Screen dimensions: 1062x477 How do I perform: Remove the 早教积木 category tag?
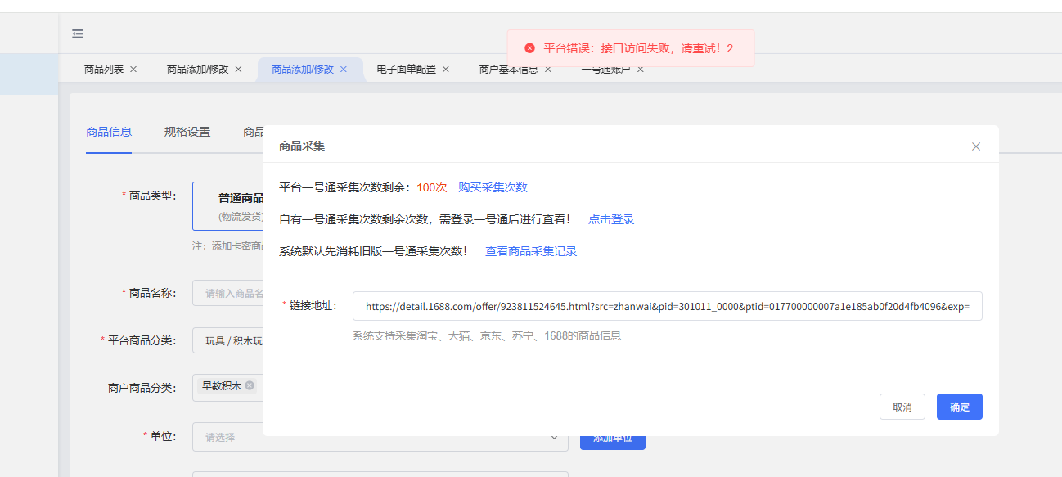250,385
